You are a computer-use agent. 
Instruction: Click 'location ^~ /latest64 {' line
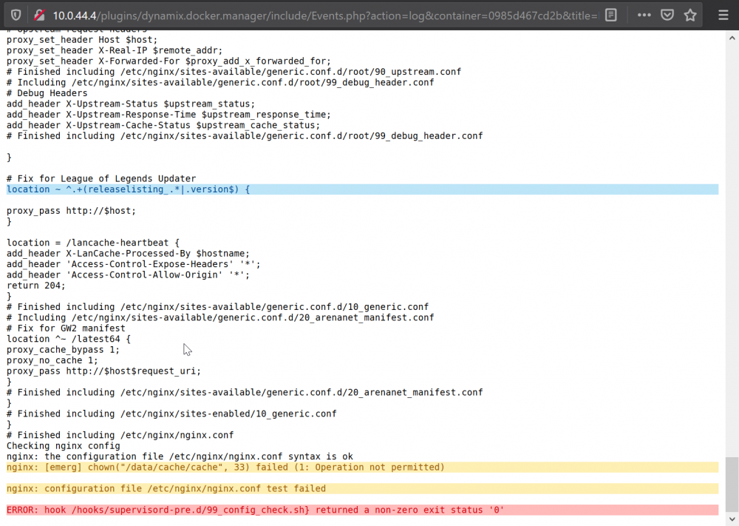point(69,339)
